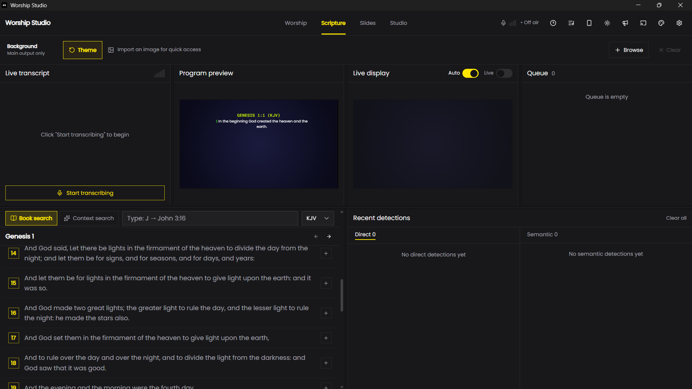Image resolution: width=692 pixels, height=389 pixels.
Task: Select the Semantic 0 detections tab
Action: [542, 234]
